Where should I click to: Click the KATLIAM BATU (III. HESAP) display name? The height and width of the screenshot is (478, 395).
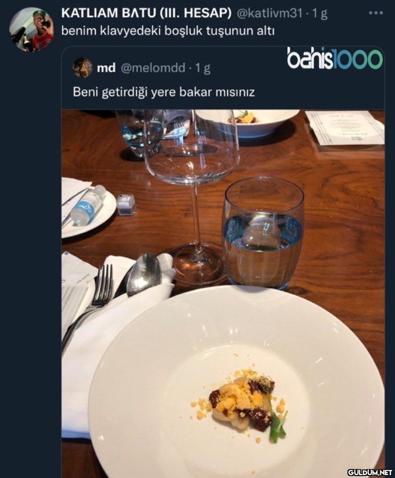[x=147, y=13]
